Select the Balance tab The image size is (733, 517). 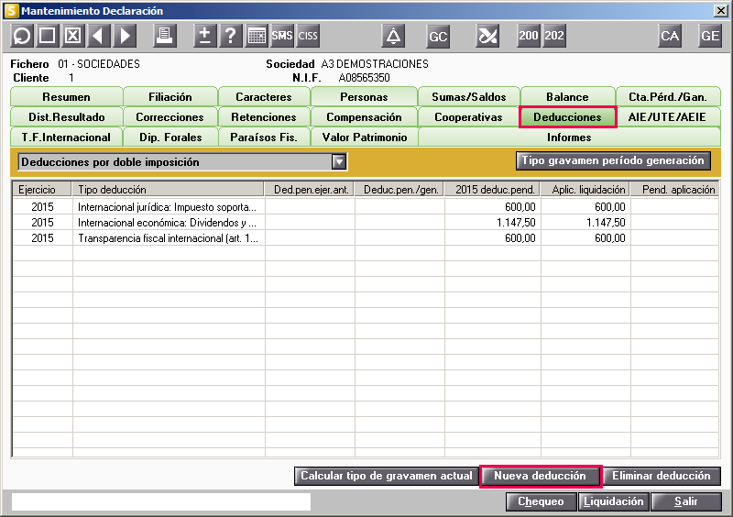click(567, 97)
